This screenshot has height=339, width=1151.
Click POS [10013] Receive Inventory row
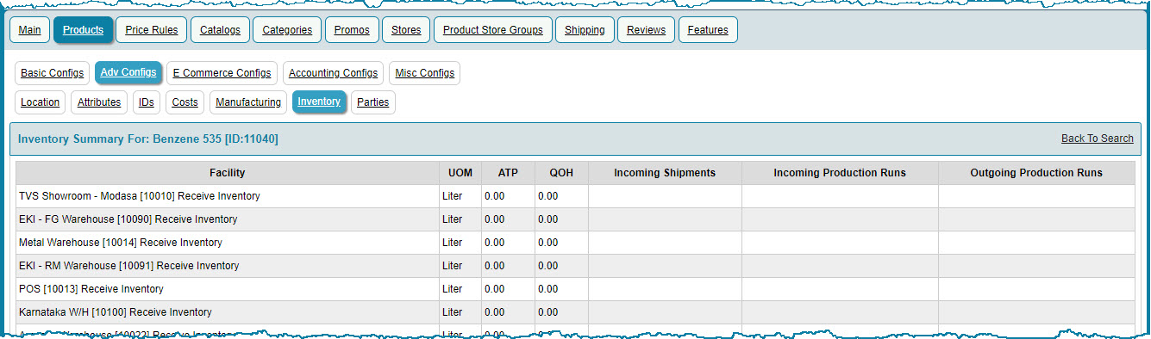[575, 289]
